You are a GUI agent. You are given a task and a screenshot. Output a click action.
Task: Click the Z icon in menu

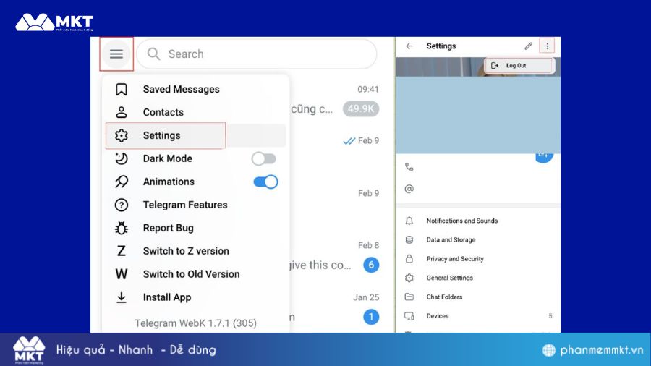122,251
